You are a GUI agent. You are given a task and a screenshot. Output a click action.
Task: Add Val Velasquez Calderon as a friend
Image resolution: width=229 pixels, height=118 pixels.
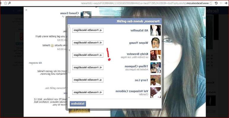(x=88, y=92)
